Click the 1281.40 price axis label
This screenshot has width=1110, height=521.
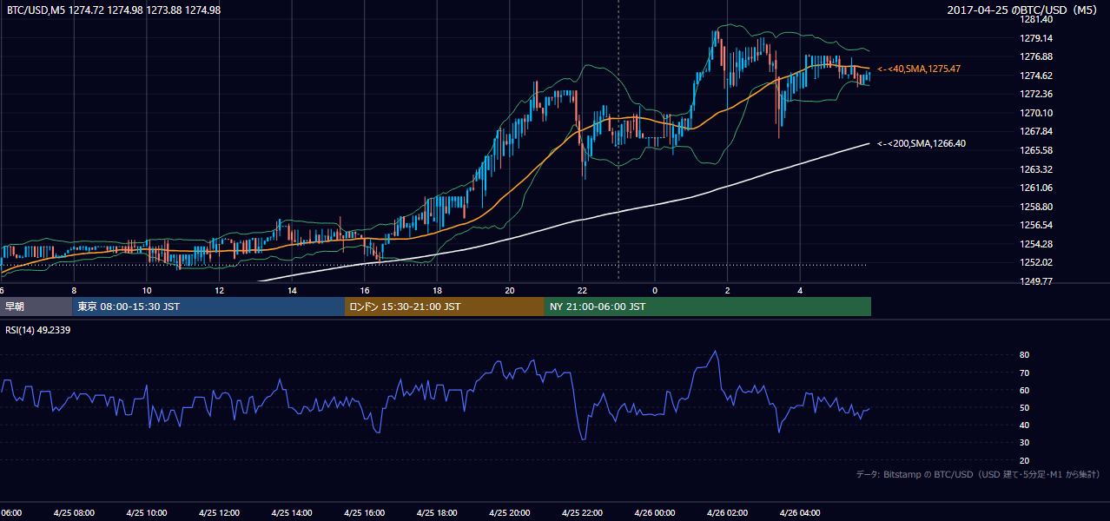click(x=1036, y=19)
